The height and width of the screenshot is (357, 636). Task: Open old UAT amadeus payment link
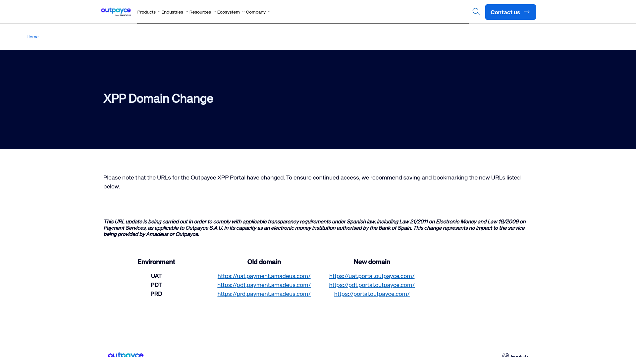(x=264, y=276)
